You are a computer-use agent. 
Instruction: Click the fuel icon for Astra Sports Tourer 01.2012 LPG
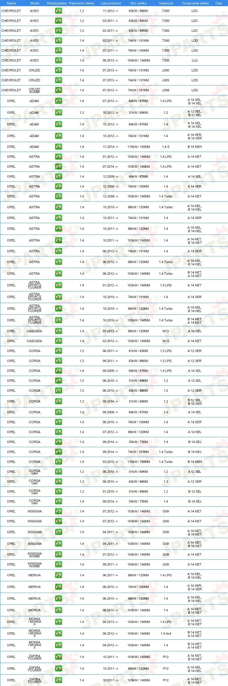point(58,285)
